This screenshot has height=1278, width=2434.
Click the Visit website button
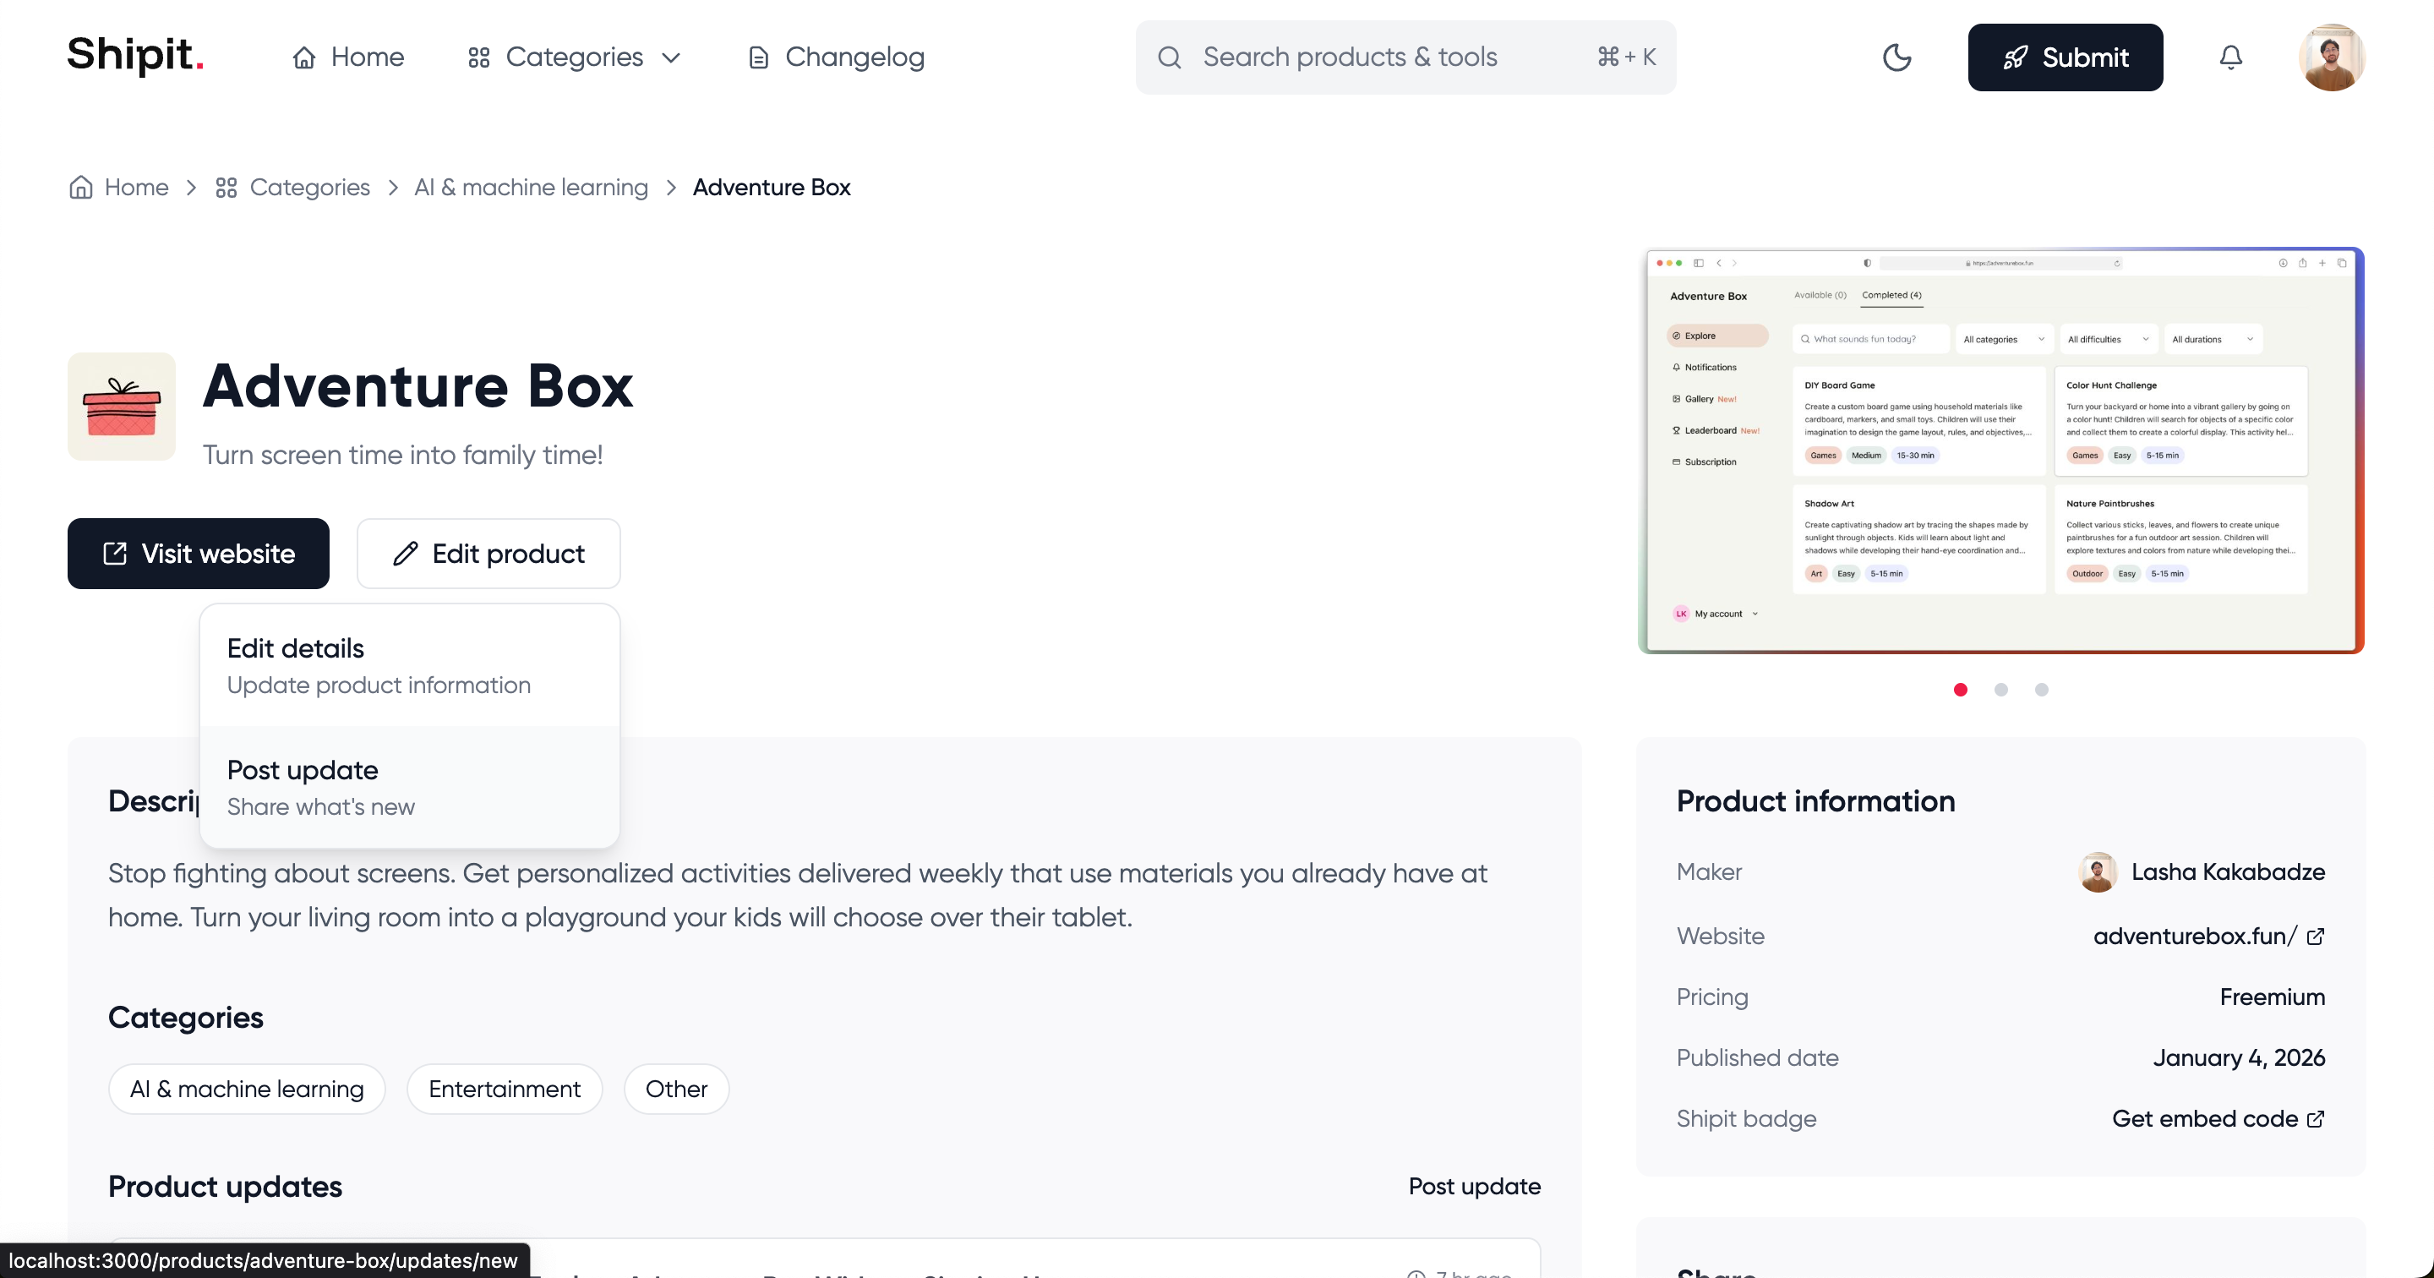(x=199, y=554)
